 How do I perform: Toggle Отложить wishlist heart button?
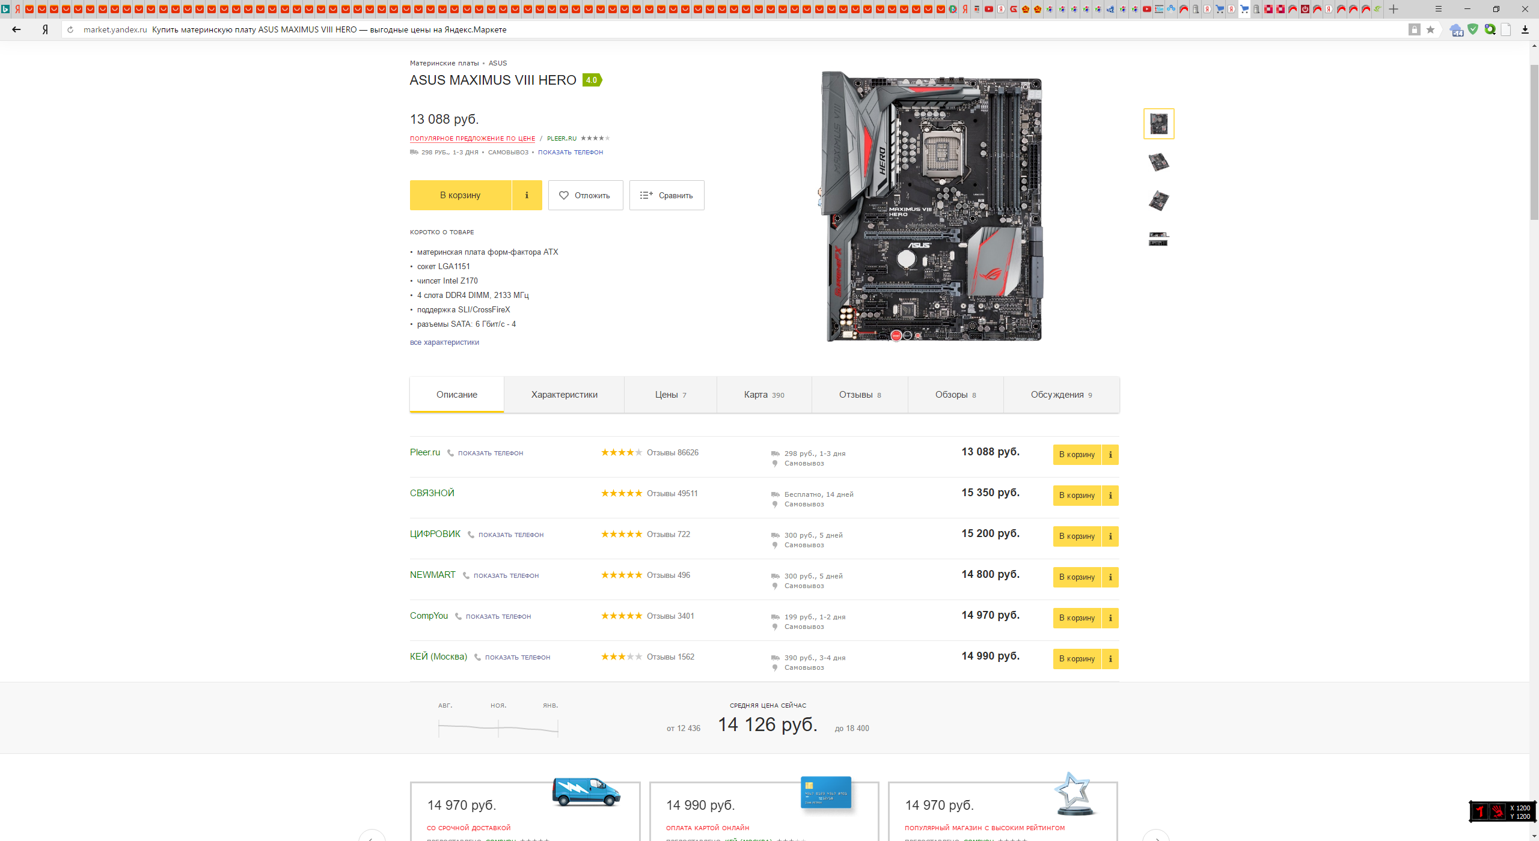[x=585, y=195]
